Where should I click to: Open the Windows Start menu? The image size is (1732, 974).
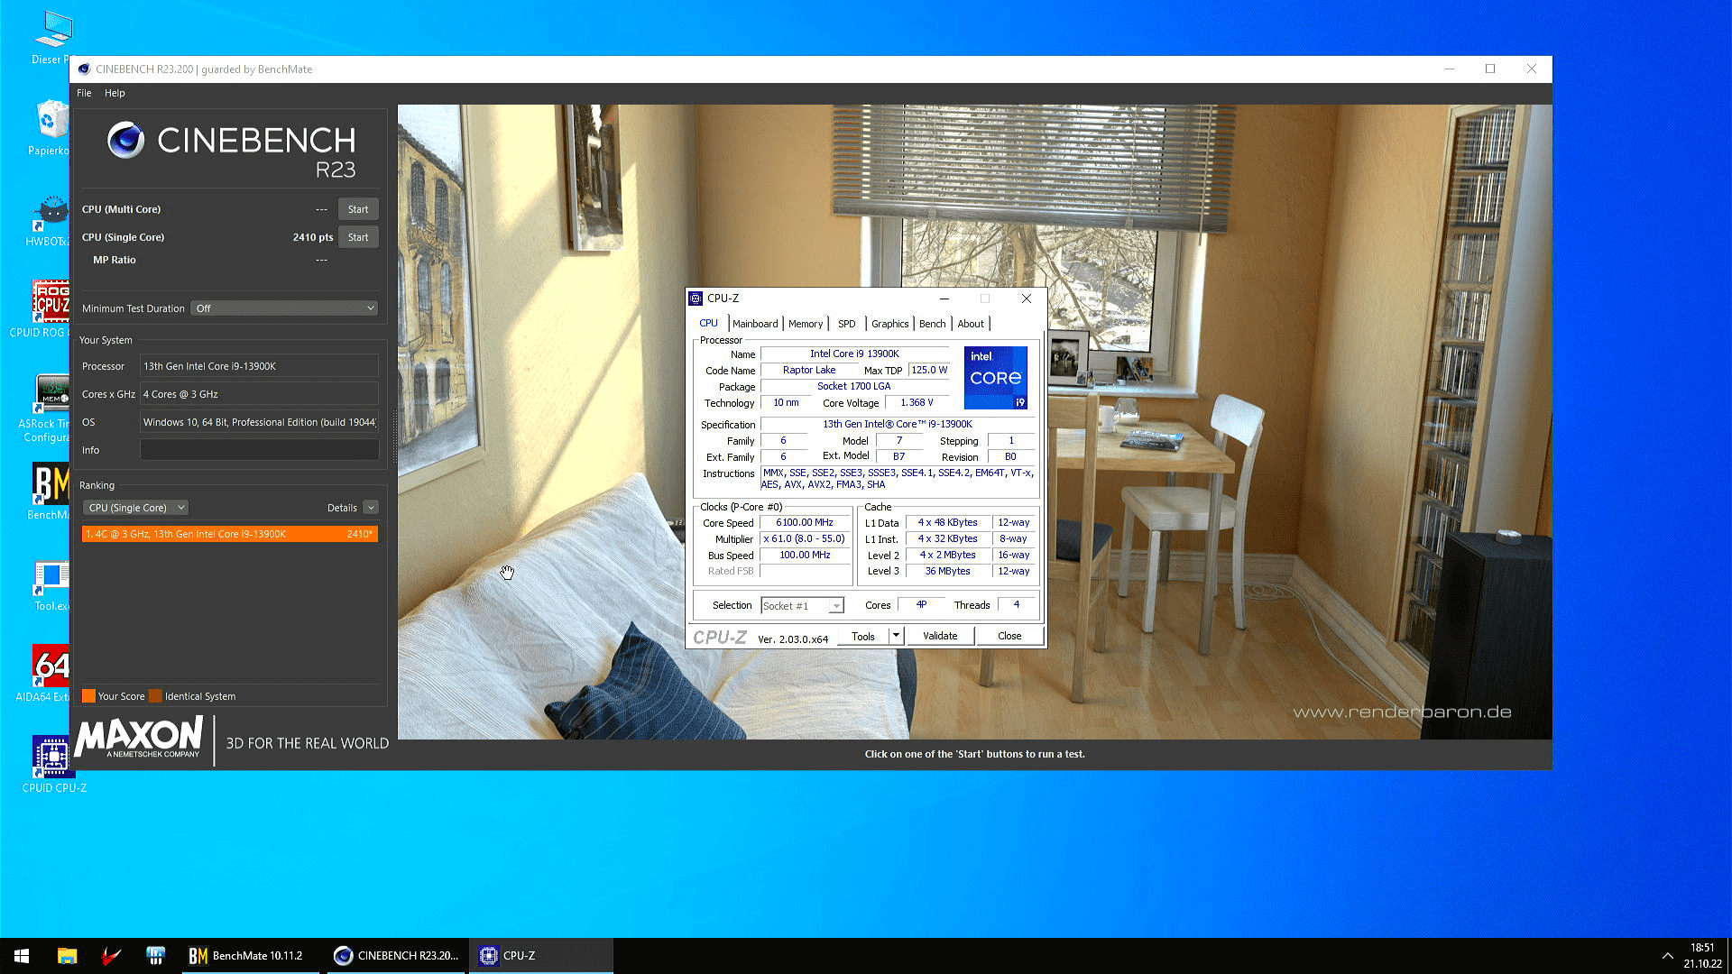[x=22, y=956]
